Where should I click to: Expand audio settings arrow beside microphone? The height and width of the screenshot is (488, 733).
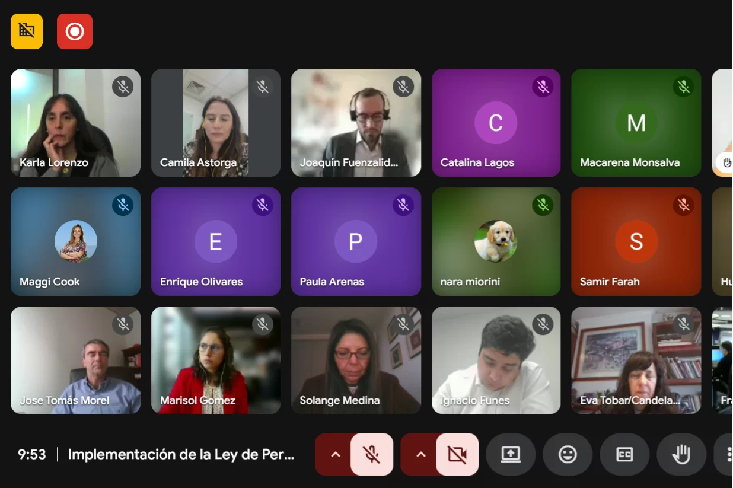pos(335,454)
